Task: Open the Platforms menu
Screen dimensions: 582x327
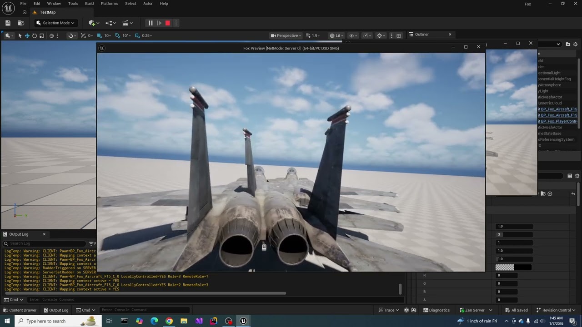Action: (109, 4)
